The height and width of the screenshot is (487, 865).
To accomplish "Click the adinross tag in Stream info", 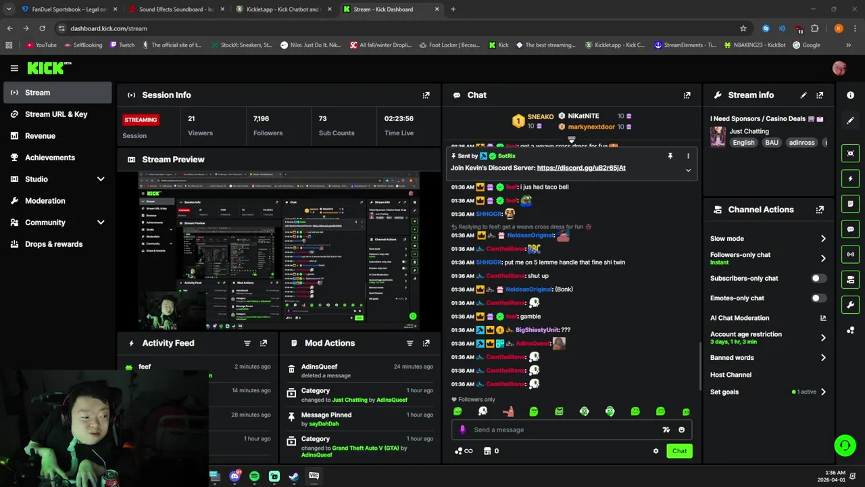I will click(x=801, y=143).
